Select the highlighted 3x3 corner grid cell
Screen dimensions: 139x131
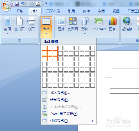(x=55, y=59)
